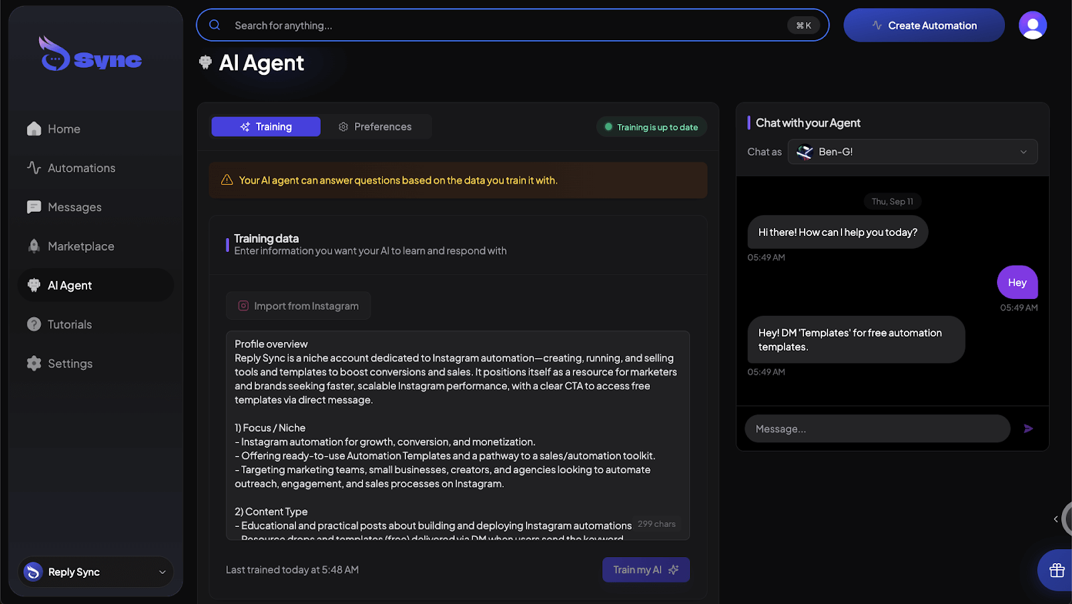Open Tutorials via the question mark icon
1072x604 pixels.
[x=33, y=324]
